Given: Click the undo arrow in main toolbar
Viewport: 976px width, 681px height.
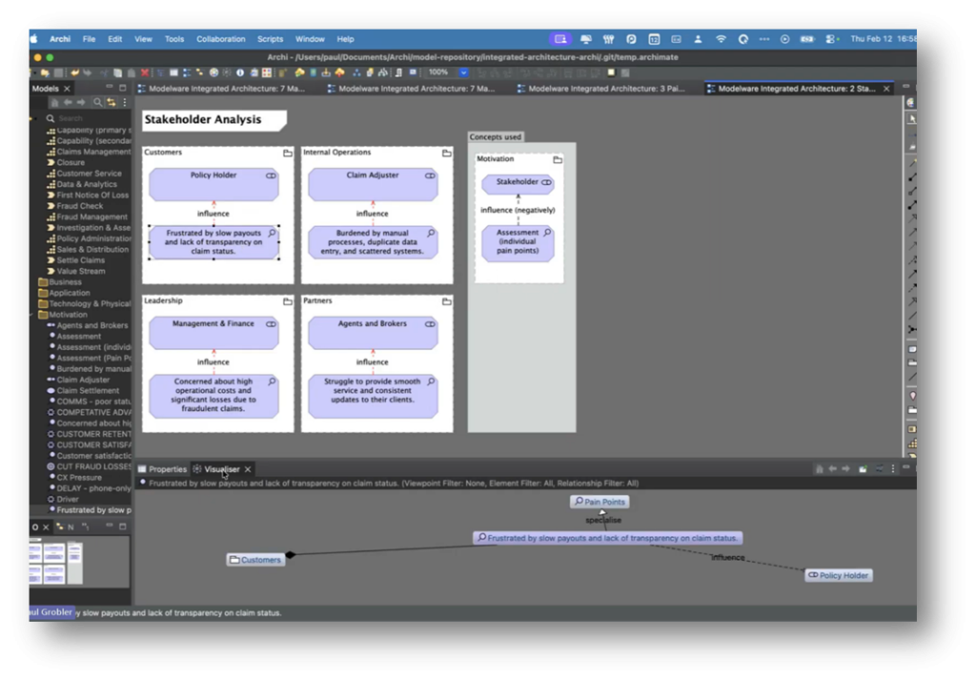Looking at the screenshot, I should [x=74, y=72].
